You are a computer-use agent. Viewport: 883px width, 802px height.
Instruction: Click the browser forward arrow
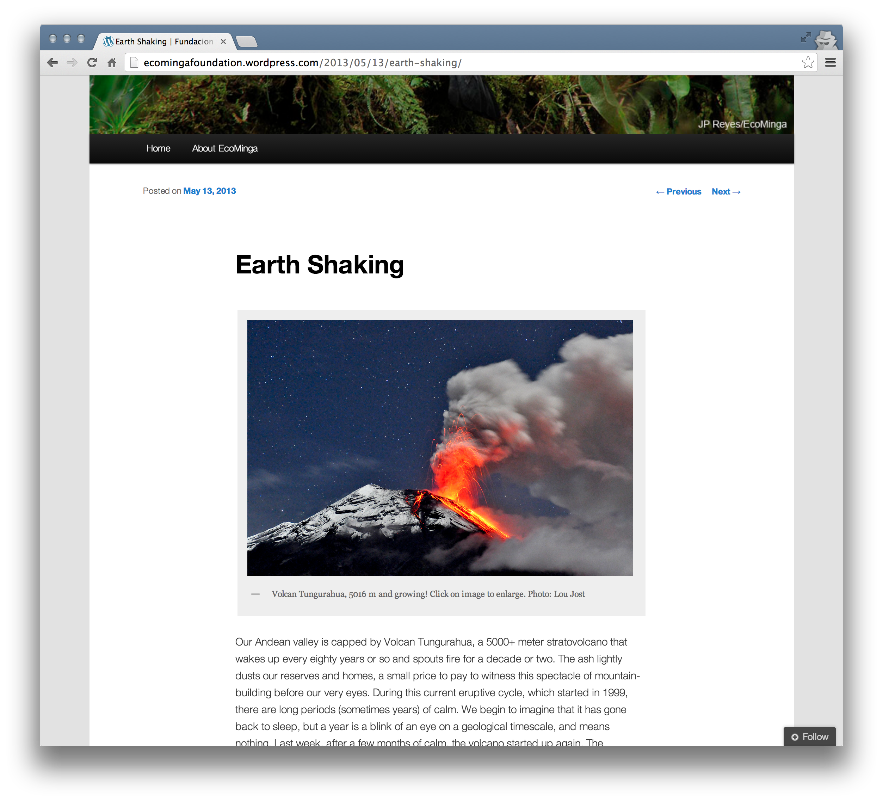[72, 63]
